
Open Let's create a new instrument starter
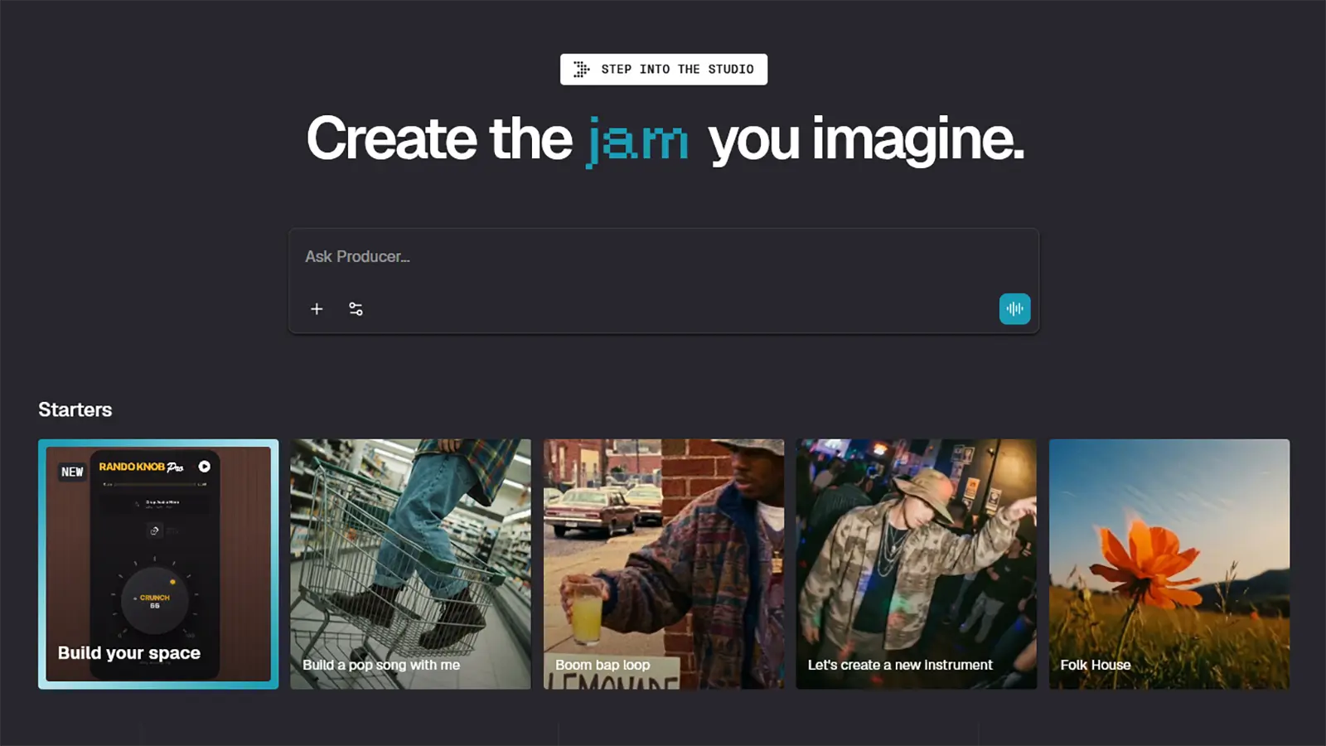917,564
